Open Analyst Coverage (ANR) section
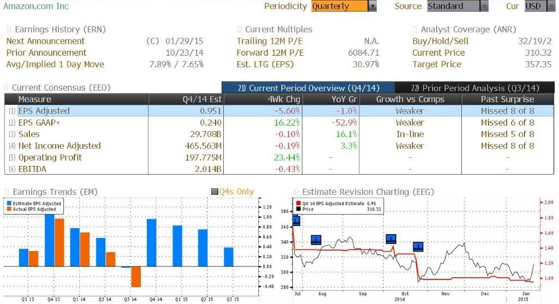 click(x=468, y=29)
